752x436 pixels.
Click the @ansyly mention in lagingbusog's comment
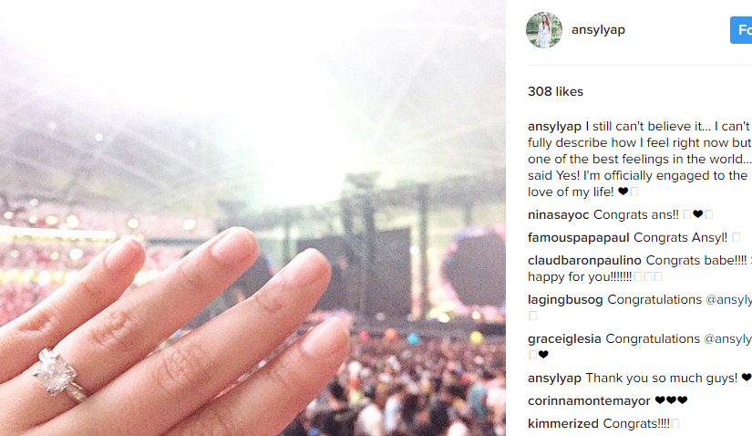click(x=728, y=299)
